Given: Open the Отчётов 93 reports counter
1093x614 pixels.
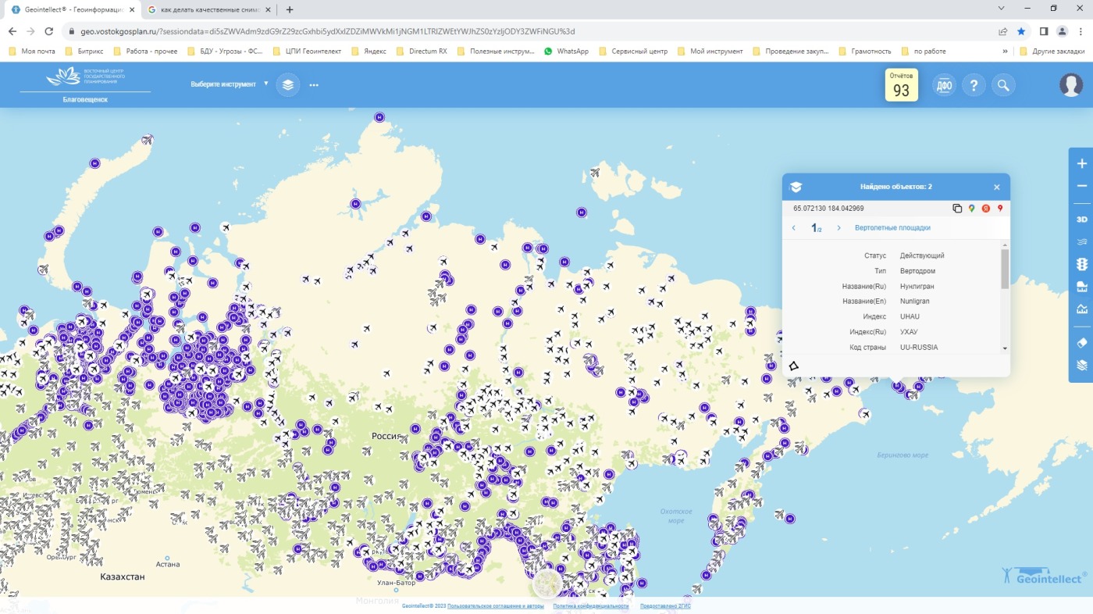Looking at the screenshot, I should (x=901, y=85).
